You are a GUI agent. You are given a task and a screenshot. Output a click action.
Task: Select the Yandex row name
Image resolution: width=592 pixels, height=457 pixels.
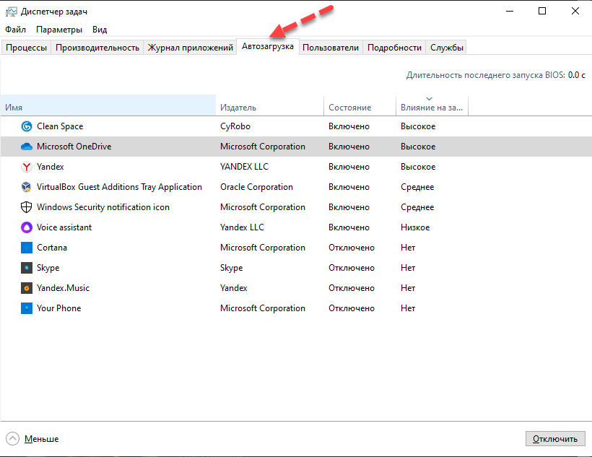pos(51,167)
